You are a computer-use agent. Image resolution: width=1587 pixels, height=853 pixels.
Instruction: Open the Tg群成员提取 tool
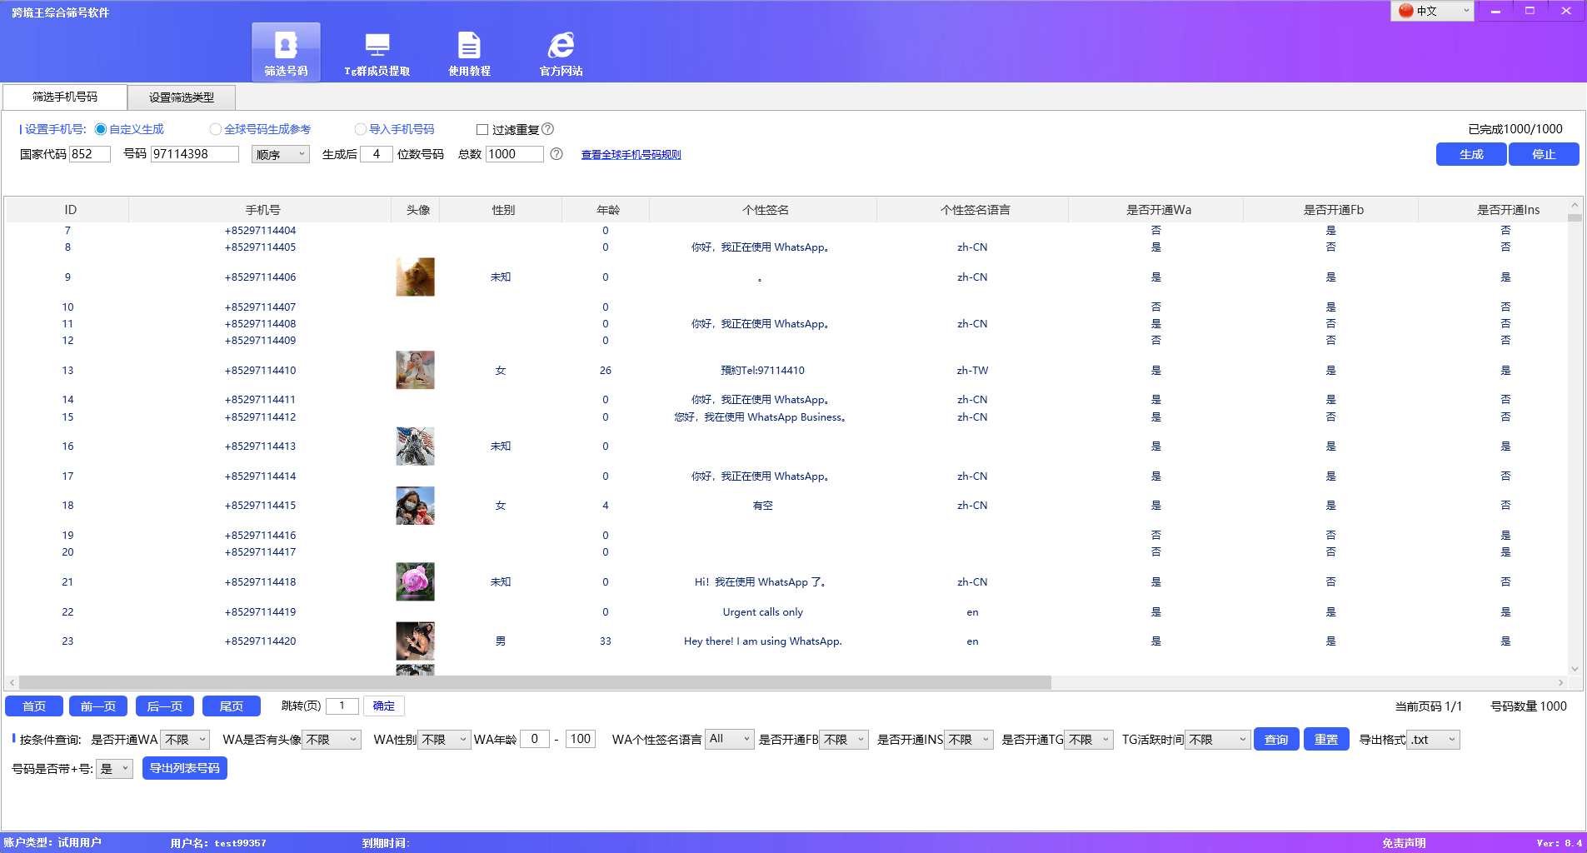click(x=379, y=52)
